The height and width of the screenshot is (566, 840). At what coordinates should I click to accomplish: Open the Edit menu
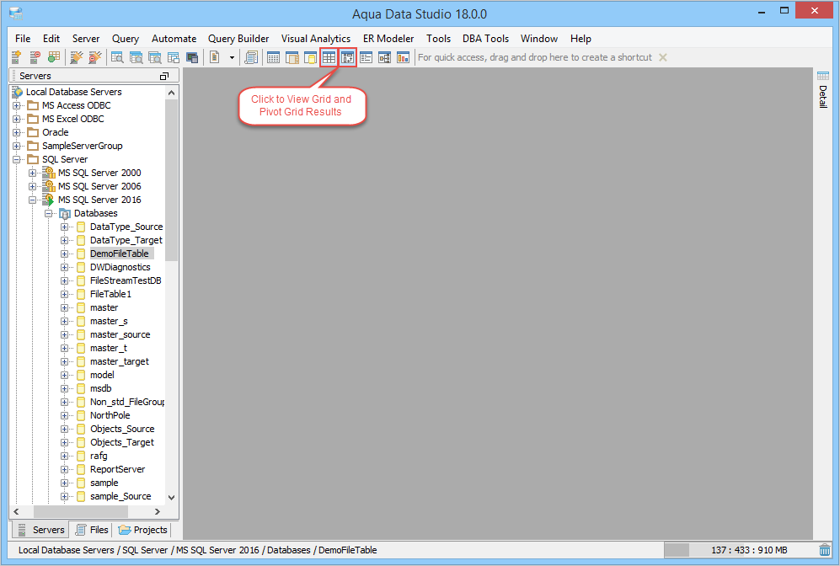point(51,39)
